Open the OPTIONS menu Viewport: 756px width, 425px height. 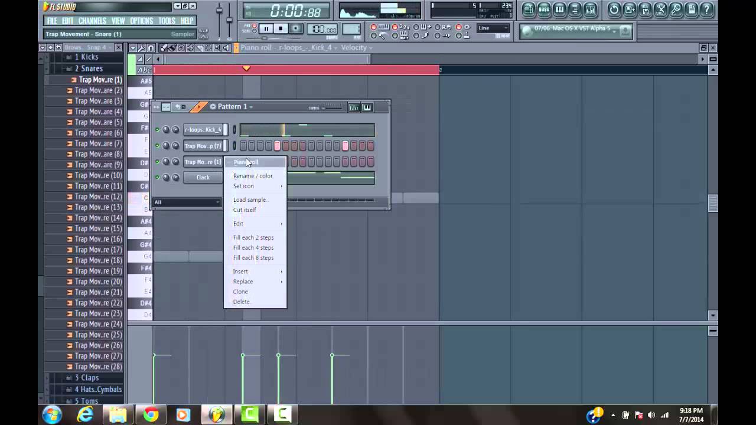pos(142,21)
